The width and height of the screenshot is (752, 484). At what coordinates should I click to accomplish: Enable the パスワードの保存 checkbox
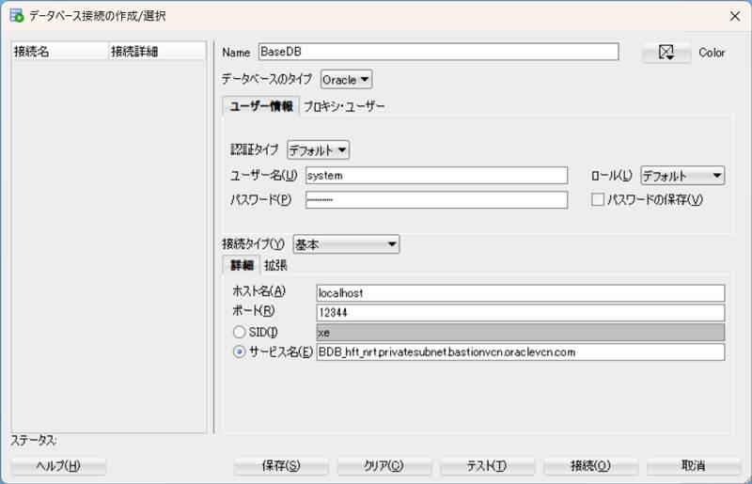598,199
